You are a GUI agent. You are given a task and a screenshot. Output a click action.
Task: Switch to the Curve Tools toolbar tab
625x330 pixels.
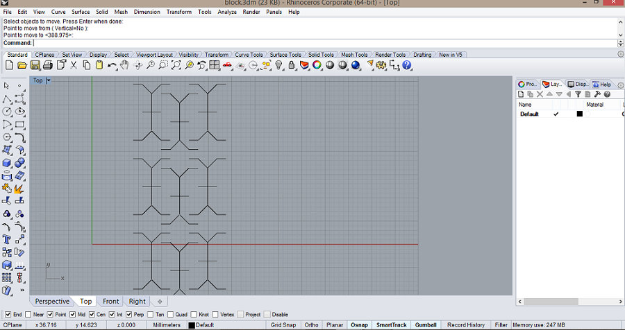click(x=249, y=55)
